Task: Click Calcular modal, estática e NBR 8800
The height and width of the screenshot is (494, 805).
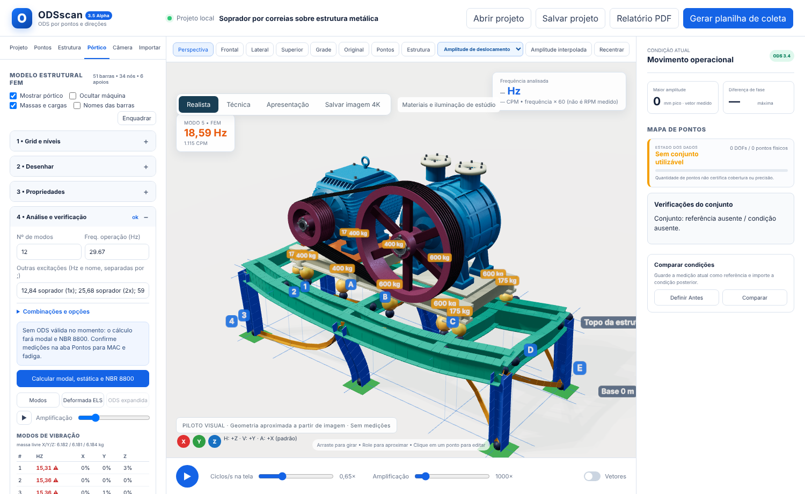Action: click(83, 379)
